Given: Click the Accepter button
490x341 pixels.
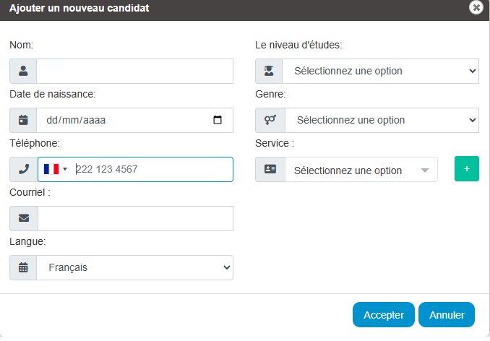Looking at the screenshot, I should (x=384, y=314).
